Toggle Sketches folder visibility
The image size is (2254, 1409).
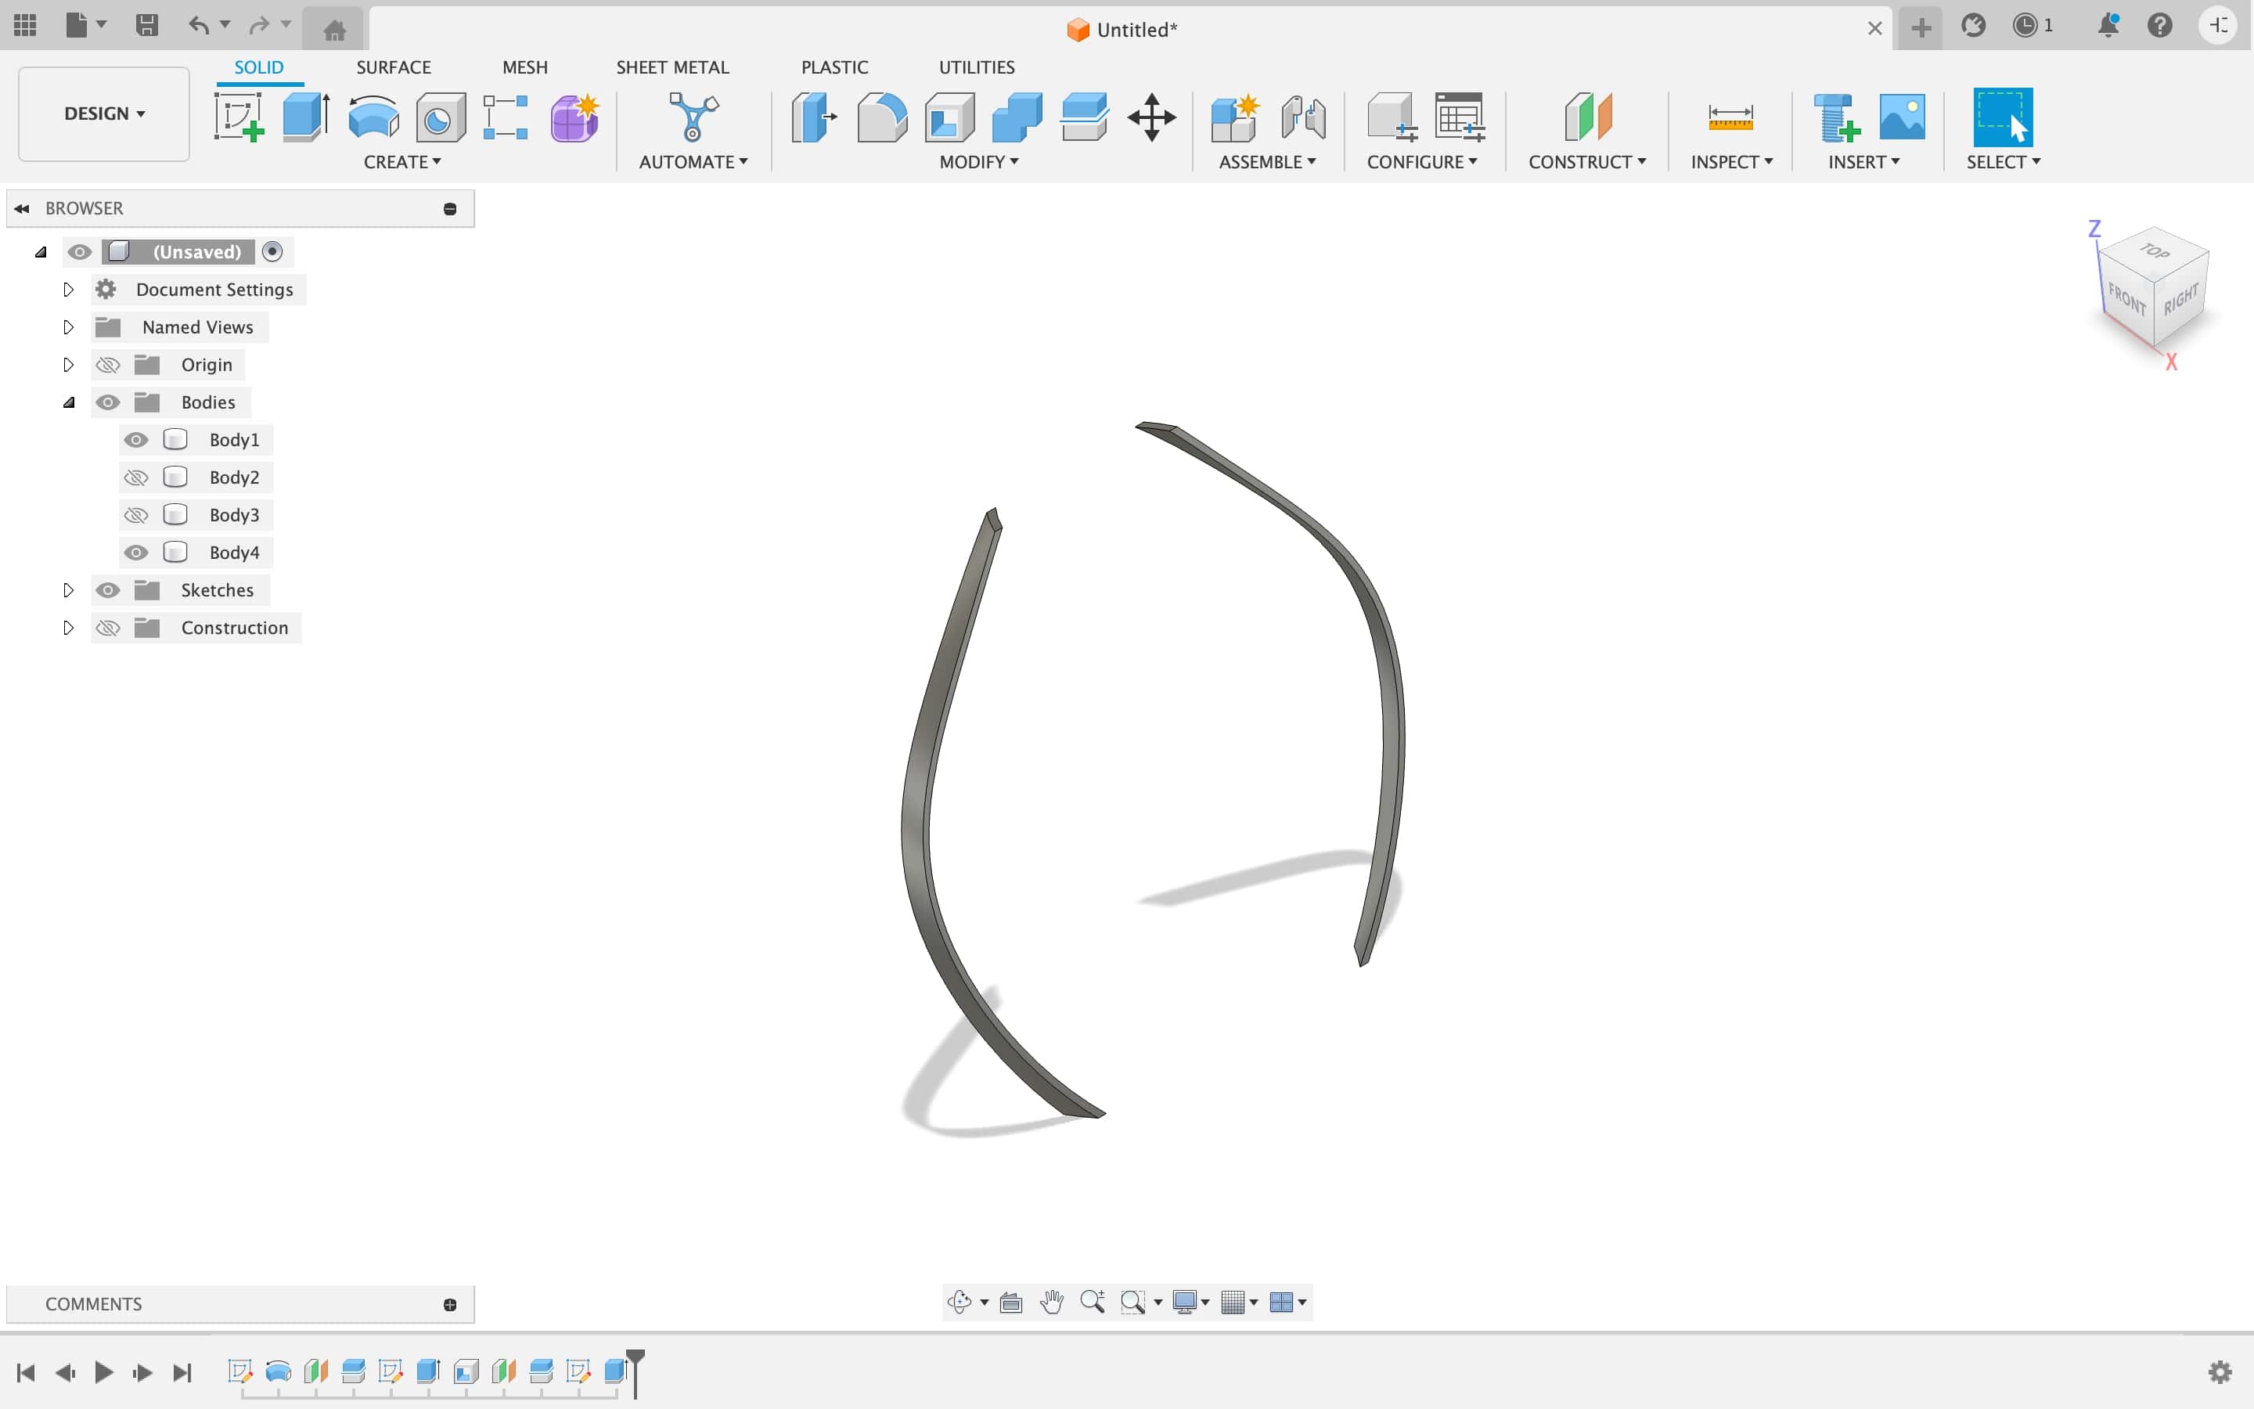tap(108, 590)
